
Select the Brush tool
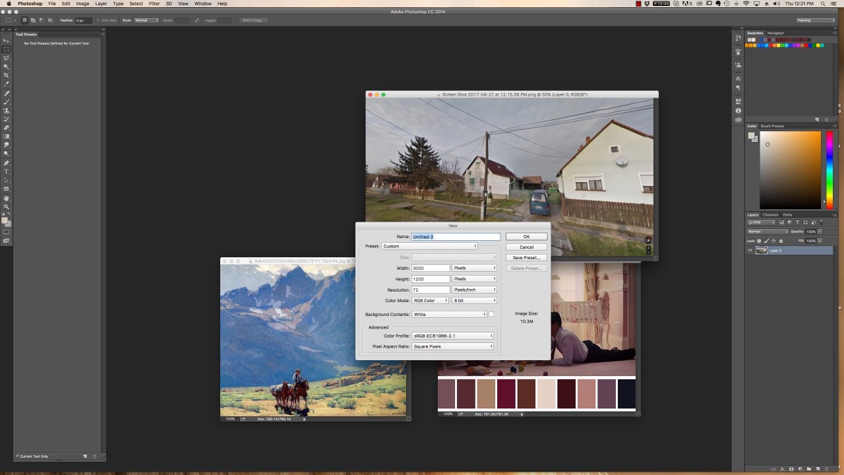pos(7,102)
